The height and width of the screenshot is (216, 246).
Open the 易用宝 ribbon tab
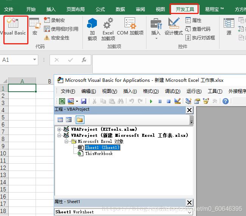[x=214, y=9]
